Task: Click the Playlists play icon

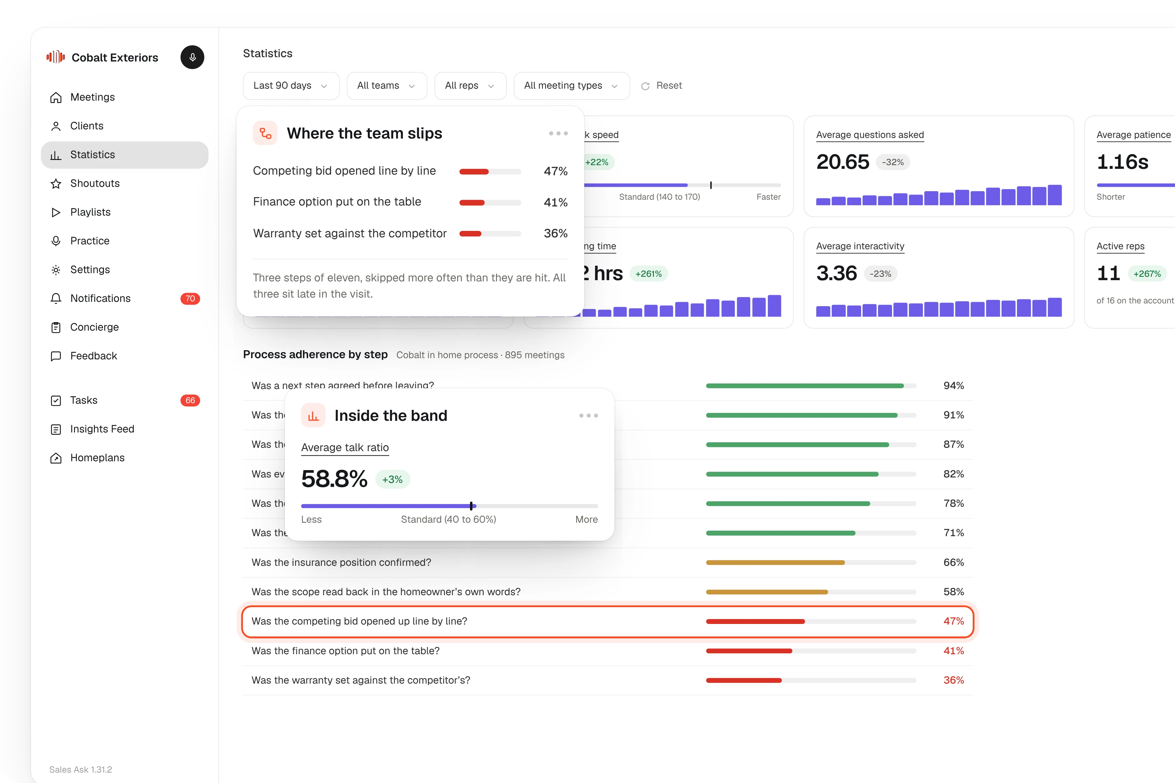Action: click(x=56, y=212)
